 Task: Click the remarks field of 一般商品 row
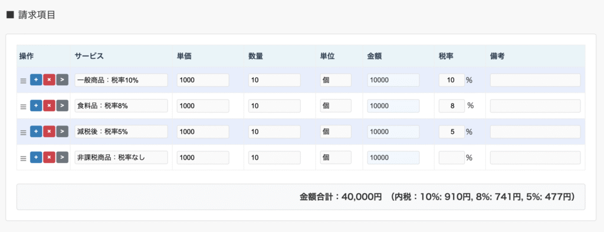pyautogui.click(x=535, y=80)
